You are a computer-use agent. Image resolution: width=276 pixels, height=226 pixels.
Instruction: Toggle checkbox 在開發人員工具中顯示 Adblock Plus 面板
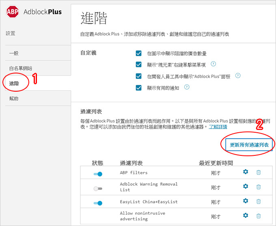(x=138, y=76)
